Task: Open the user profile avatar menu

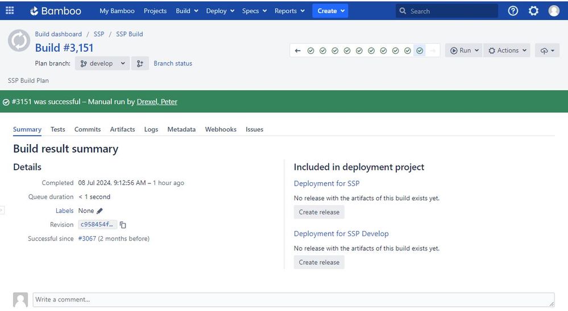Action: click(x=554, y=11)
